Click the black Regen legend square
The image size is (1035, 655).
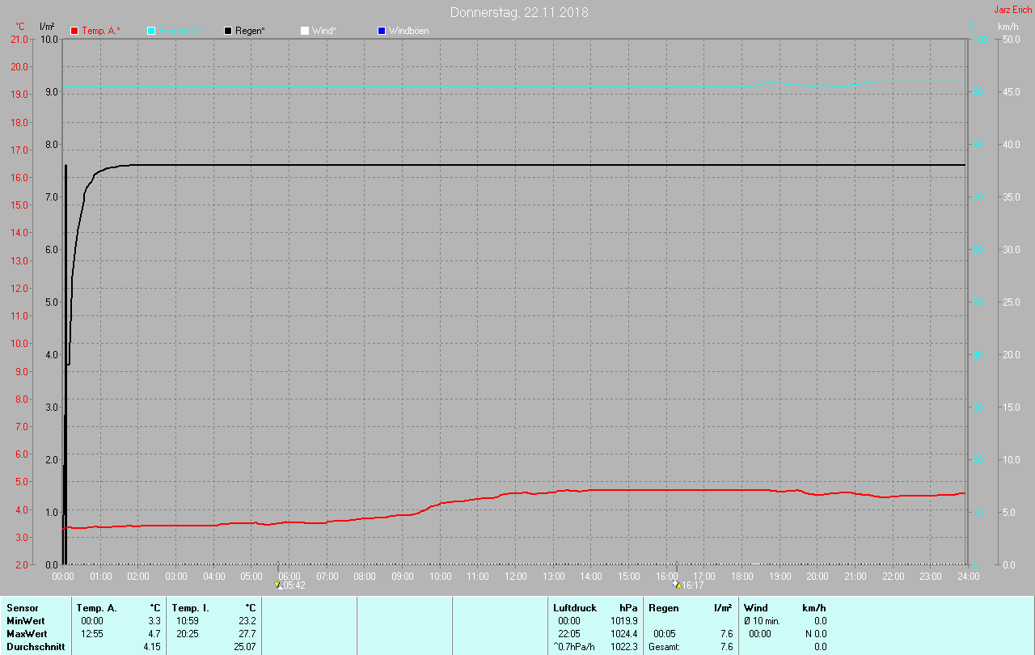tap(228, 31)
